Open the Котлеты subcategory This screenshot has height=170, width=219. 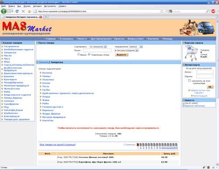[x=47, y=73]
